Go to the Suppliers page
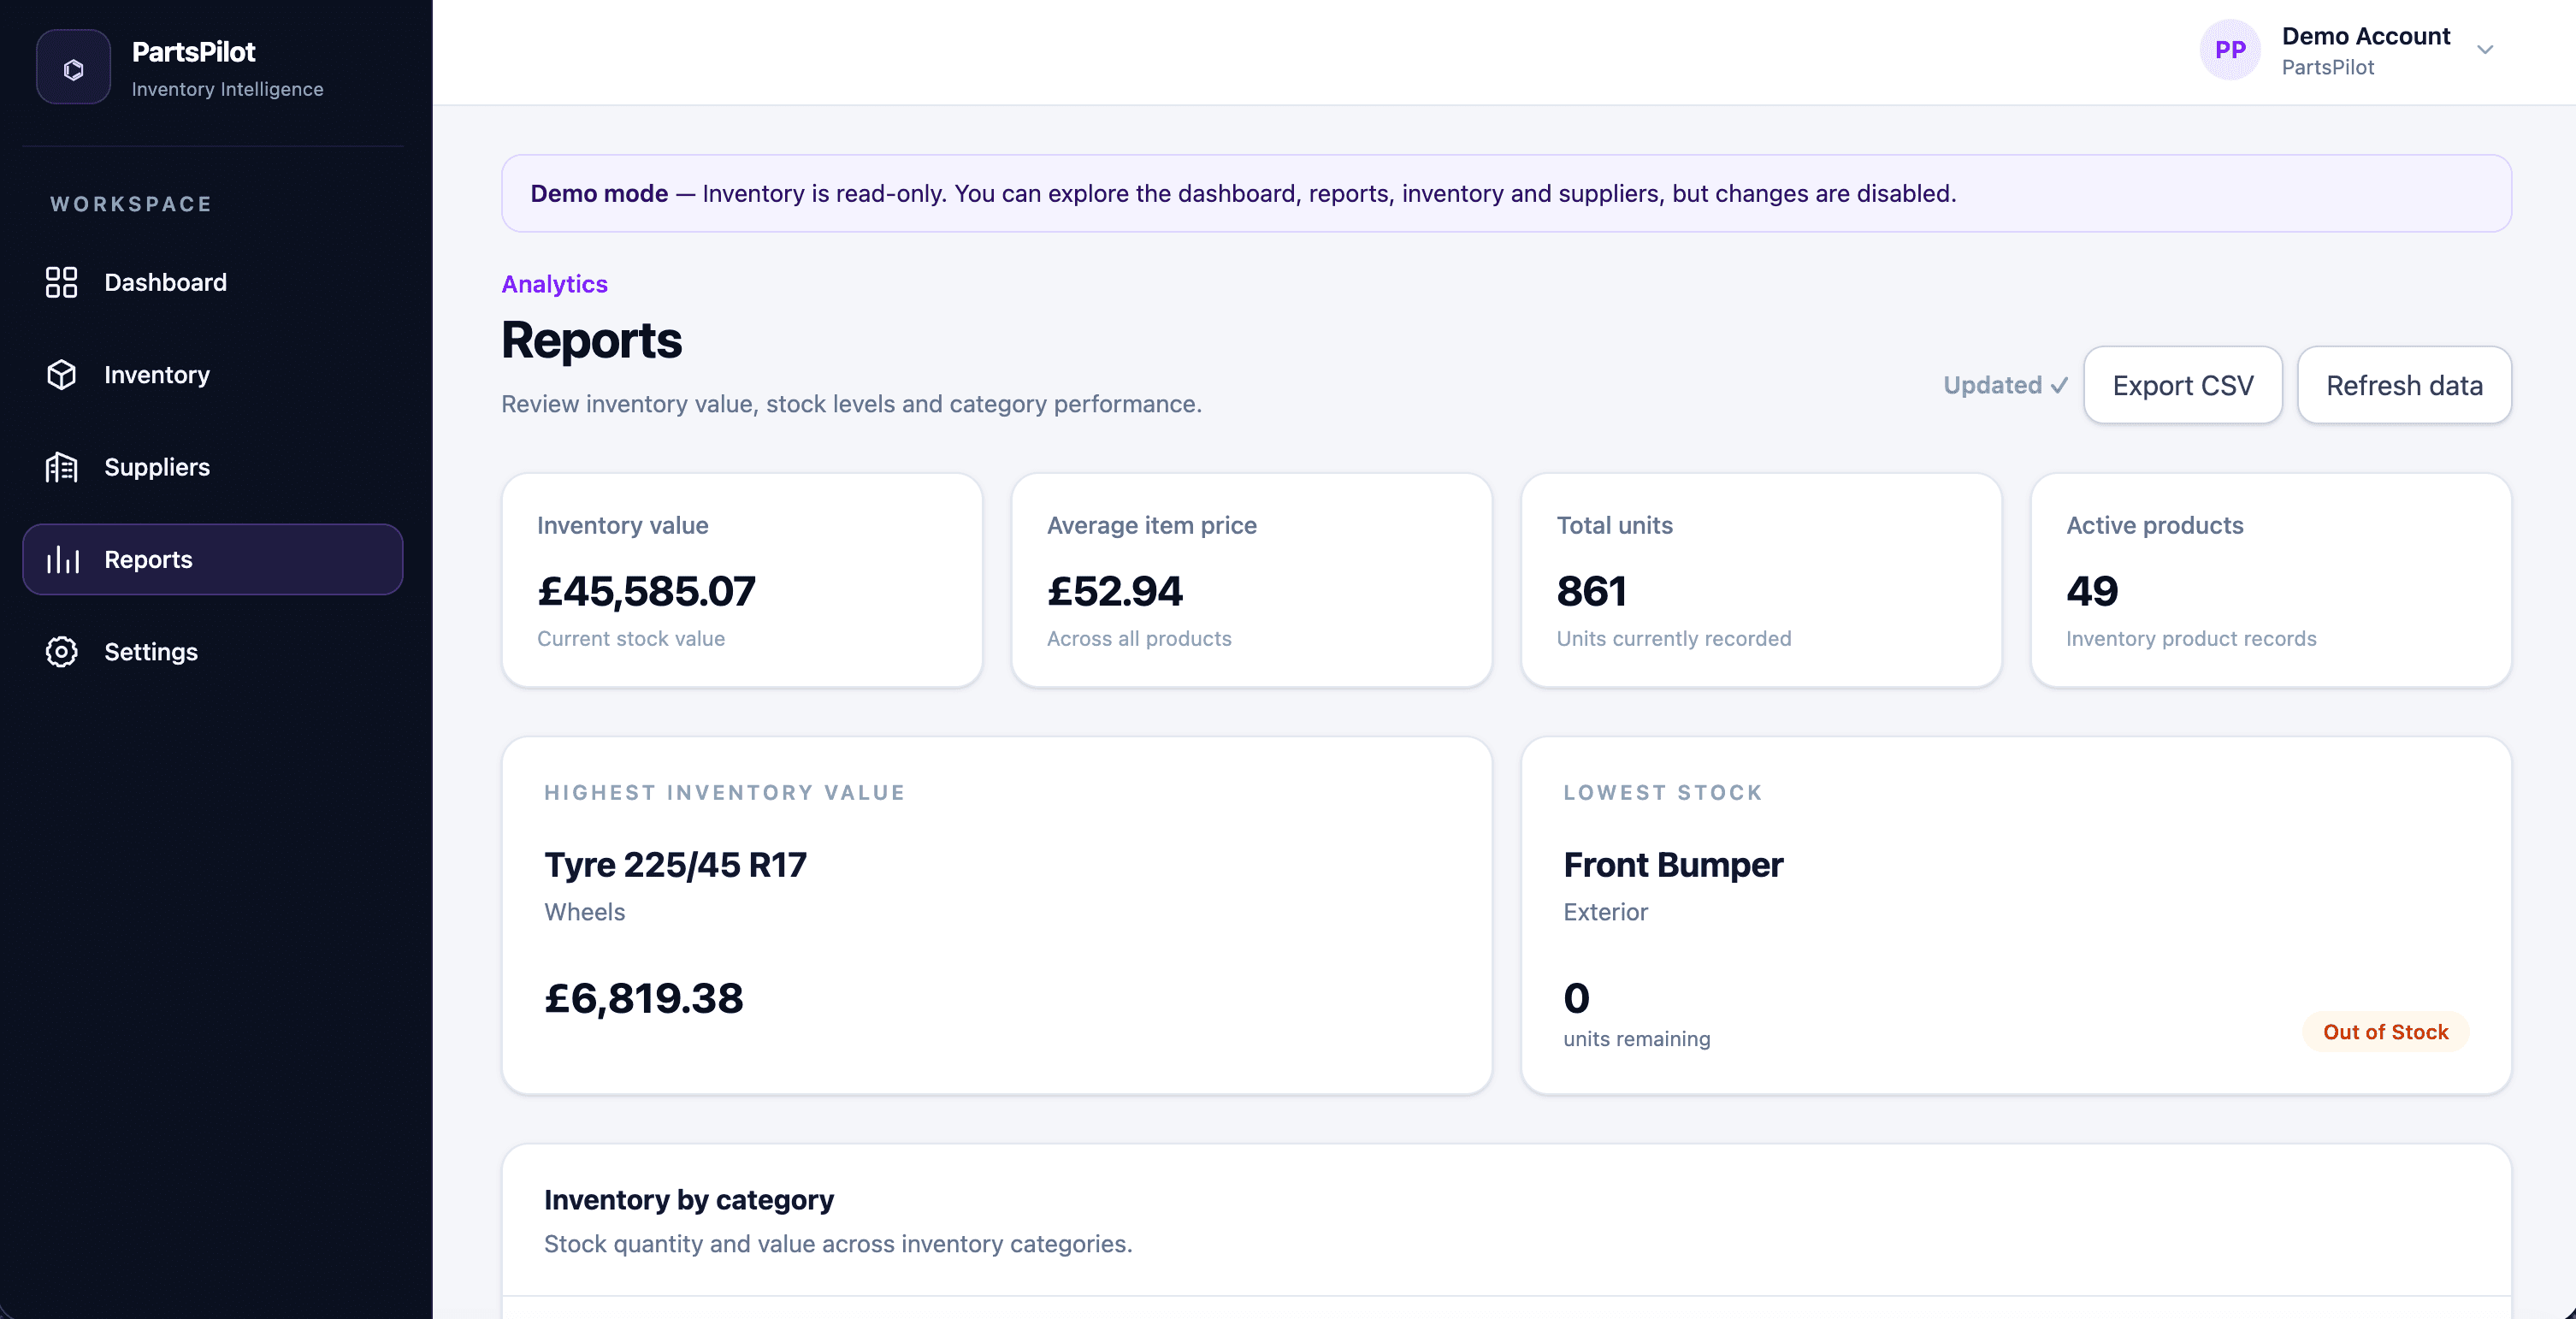 [213, 467]
